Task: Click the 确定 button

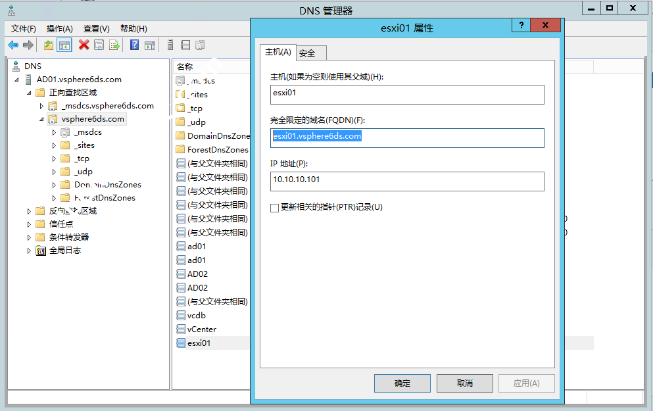Action: (402, 383)
